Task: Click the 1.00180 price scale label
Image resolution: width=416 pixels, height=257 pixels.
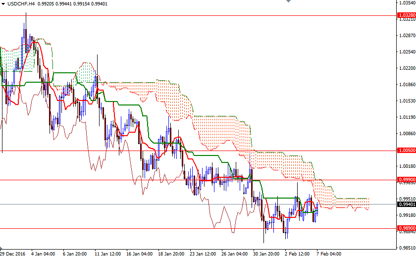Action: point(407,166)
